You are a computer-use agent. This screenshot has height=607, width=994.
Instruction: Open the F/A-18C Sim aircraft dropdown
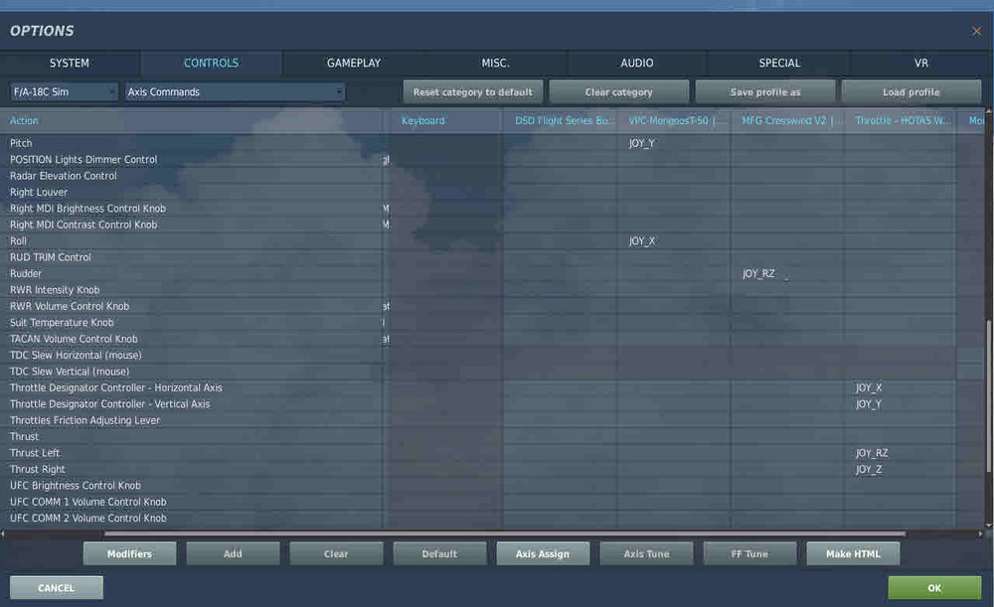[x=64, y=91]
